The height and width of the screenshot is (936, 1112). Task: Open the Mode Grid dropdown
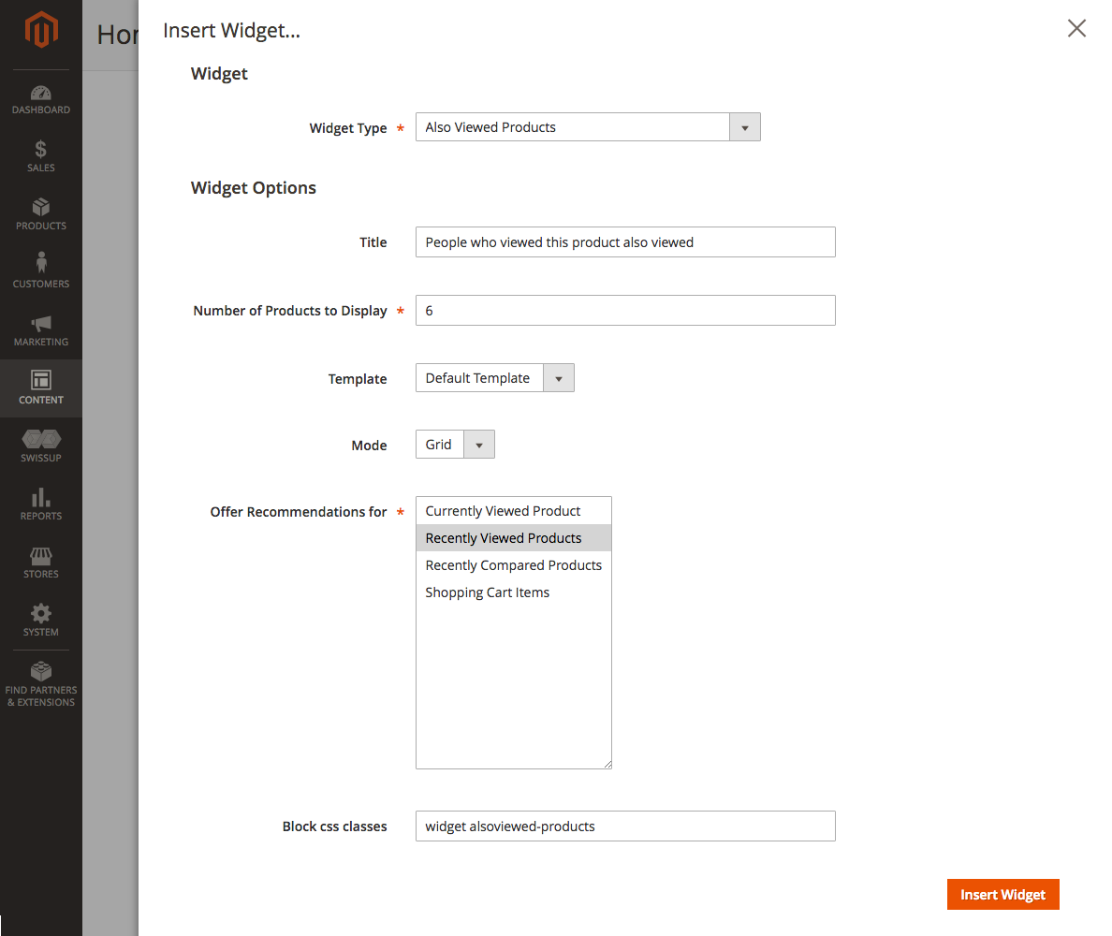[455, 445]
